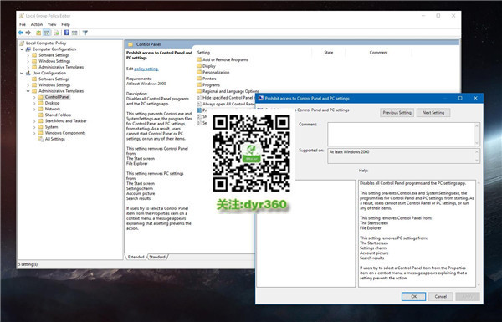
Task: Select Windows Components label in the tree
Action: [x=65, y=133]
